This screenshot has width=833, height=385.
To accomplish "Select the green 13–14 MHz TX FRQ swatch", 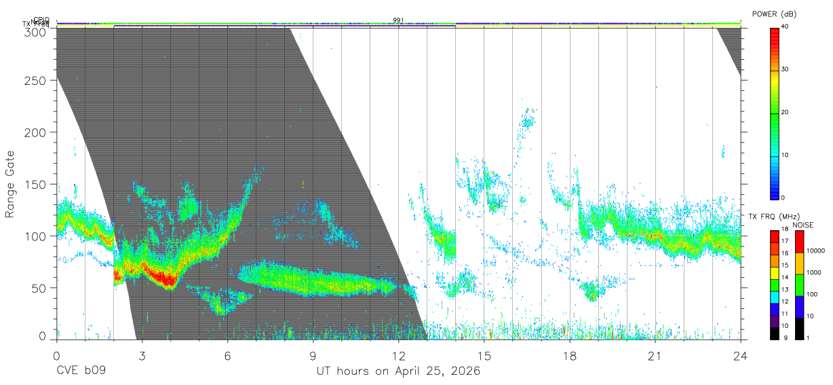I will pyautogui.click(x=774, y=285).
